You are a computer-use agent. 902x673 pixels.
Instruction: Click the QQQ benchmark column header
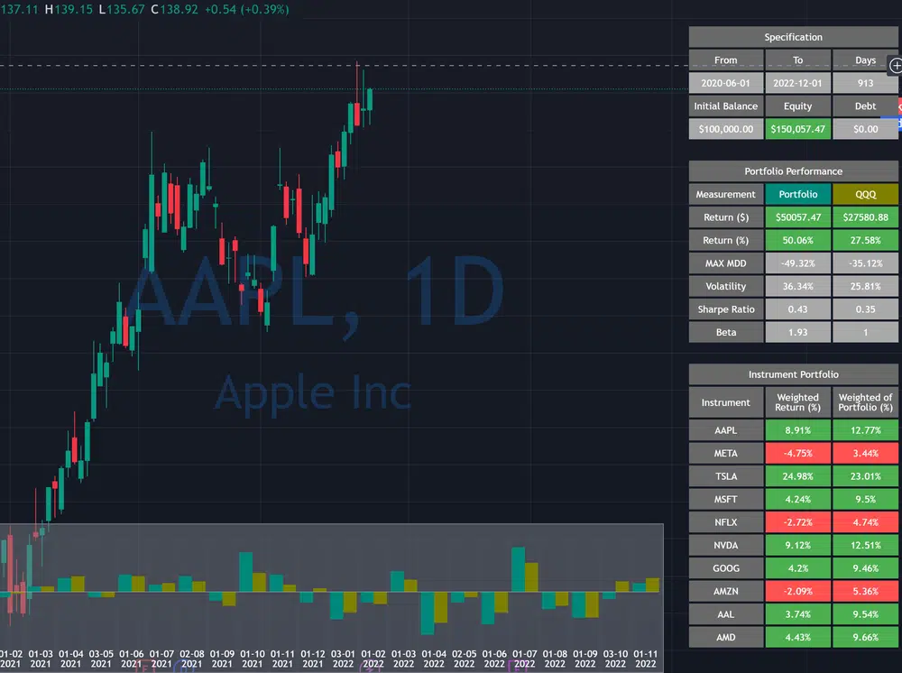pos(865,194)
